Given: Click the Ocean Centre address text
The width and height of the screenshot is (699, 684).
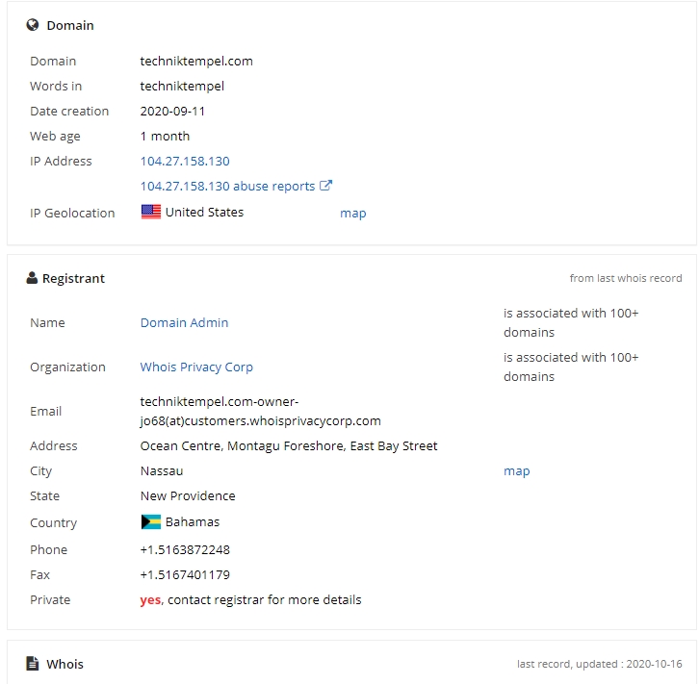Looking at the screenshot, I should click(x=289, y=446).
